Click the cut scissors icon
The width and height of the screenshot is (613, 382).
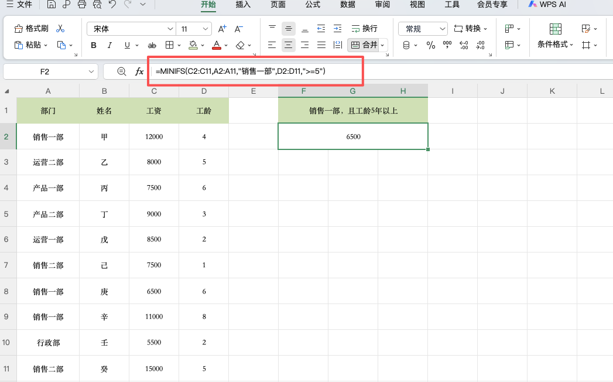coord(60,29)
